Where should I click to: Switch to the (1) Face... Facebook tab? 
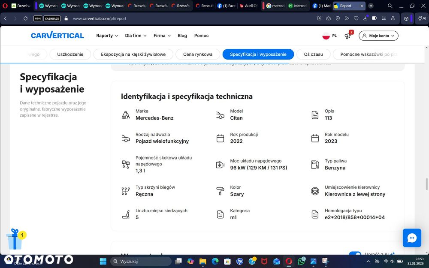[x=226, y=6]
